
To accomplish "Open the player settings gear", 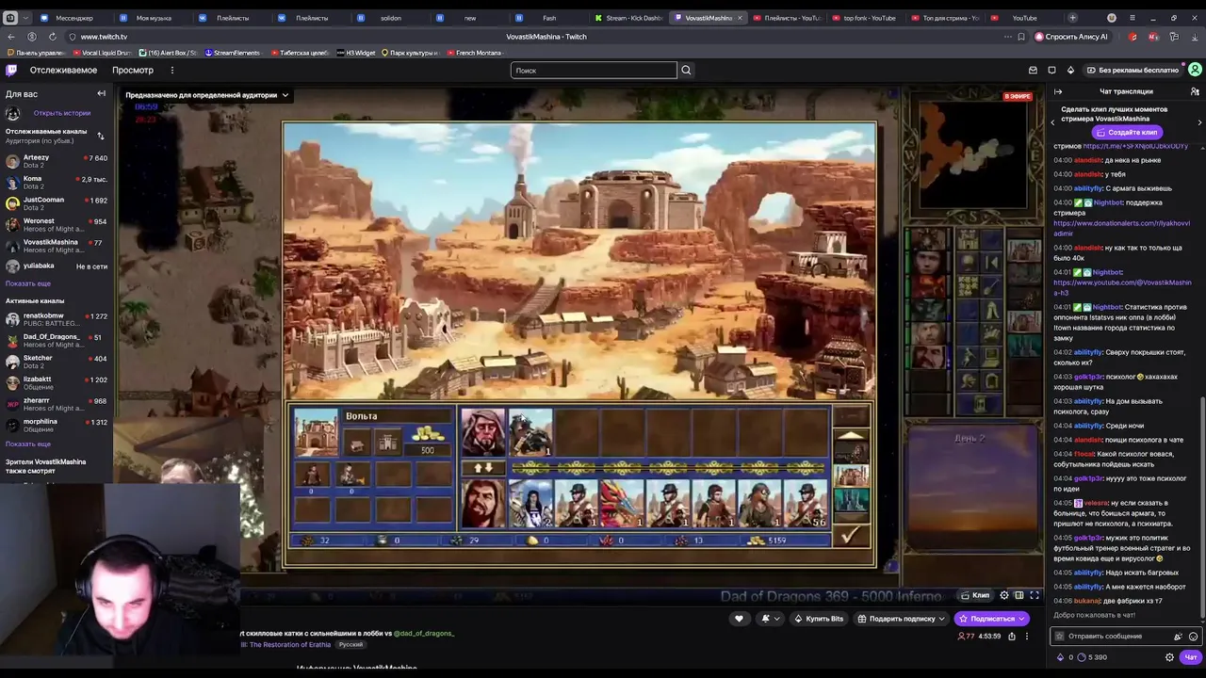I will [1003, 595].
